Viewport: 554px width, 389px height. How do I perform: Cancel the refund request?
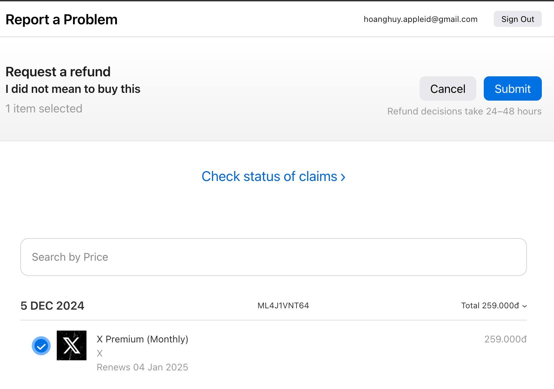point(448,88)
